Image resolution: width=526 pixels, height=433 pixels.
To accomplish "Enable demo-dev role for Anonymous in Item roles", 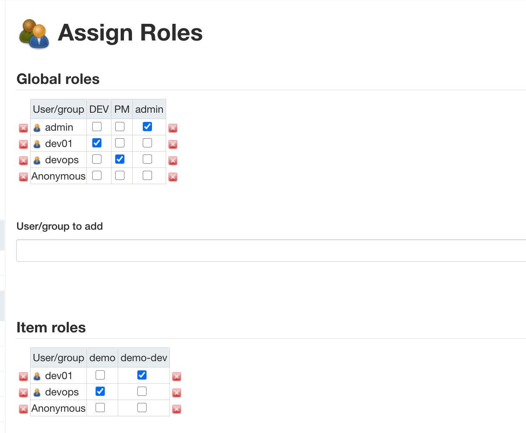I will (142, 408).
